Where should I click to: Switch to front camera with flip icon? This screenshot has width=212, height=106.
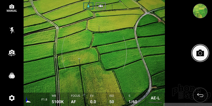(12, 53)
